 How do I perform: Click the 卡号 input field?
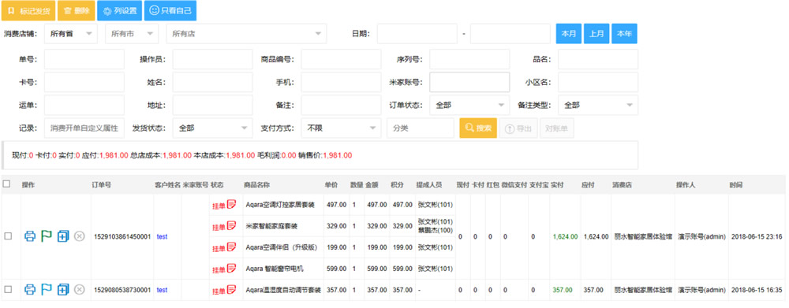point(84,82)
